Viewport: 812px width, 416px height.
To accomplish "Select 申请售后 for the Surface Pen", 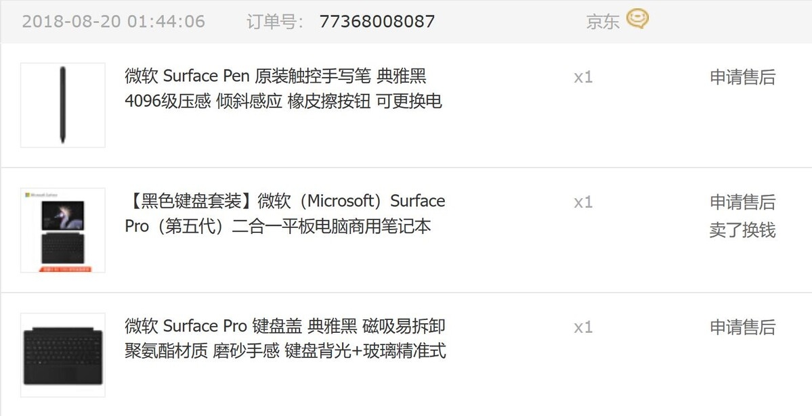I will [743, 77].
